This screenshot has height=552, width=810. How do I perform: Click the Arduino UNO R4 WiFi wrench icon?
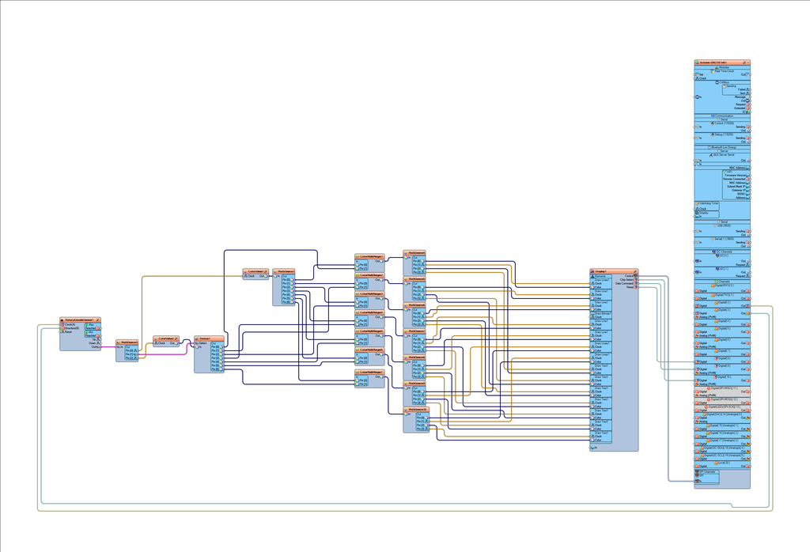pos(744,62)
